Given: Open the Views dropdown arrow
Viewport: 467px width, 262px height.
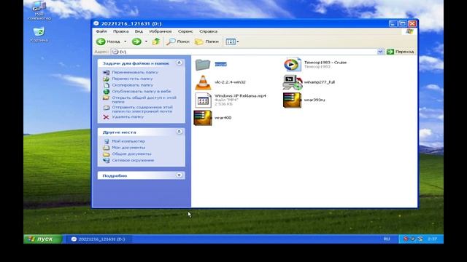Looking at the screenshot, I should point(238,41).
